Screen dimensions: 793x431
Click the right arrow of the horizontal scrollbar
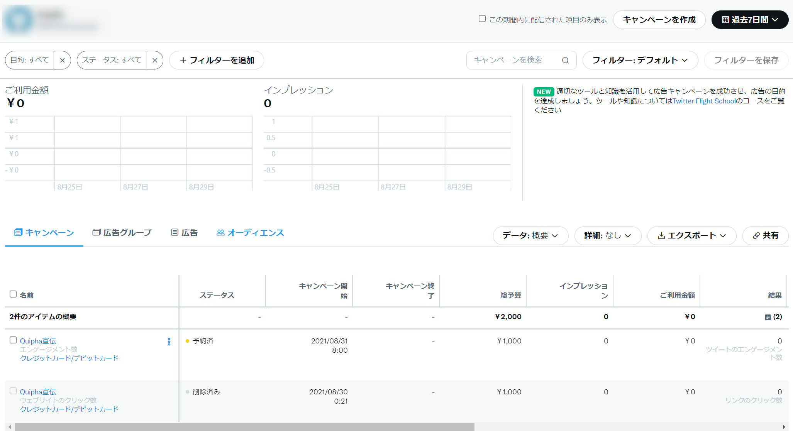pos(784,427)
